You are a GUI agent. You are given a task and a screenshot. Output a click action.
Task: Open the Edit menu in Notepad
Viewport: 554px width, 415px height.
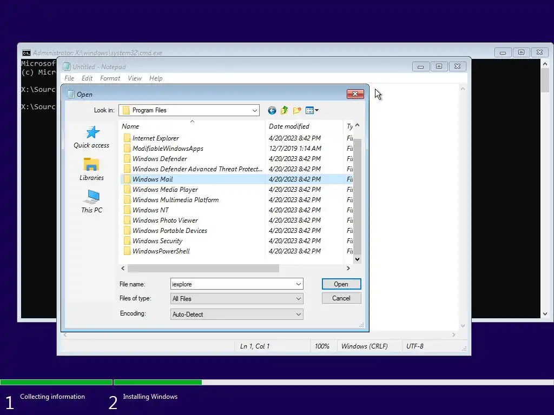87,78
